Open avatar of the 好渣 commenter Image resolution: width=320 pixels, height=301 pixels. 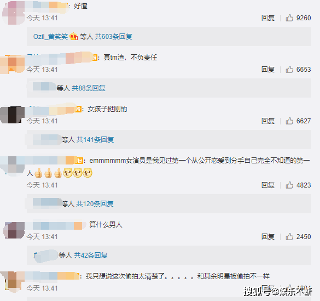pos(14,13)
